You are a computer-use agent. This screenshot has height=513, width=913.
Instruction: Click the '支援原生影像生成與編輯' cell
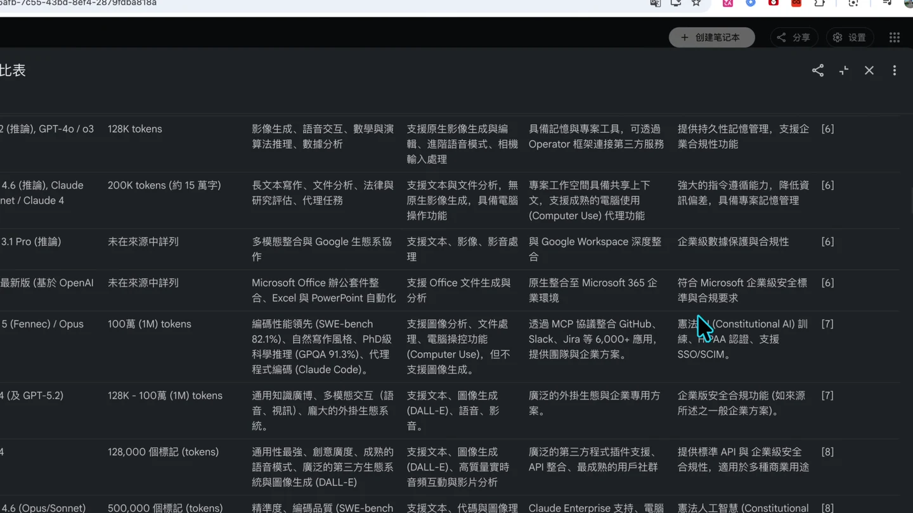(x=462, y=144)
